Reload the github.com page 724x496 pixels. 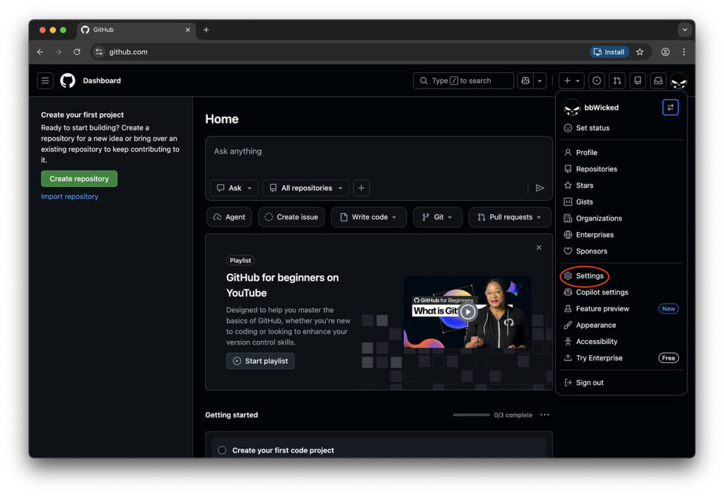[x=77, y=52]
